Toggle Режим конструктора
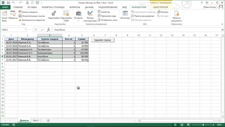This screenshot has height=127, width=225. pyautogui.click(x=90, y=16)
